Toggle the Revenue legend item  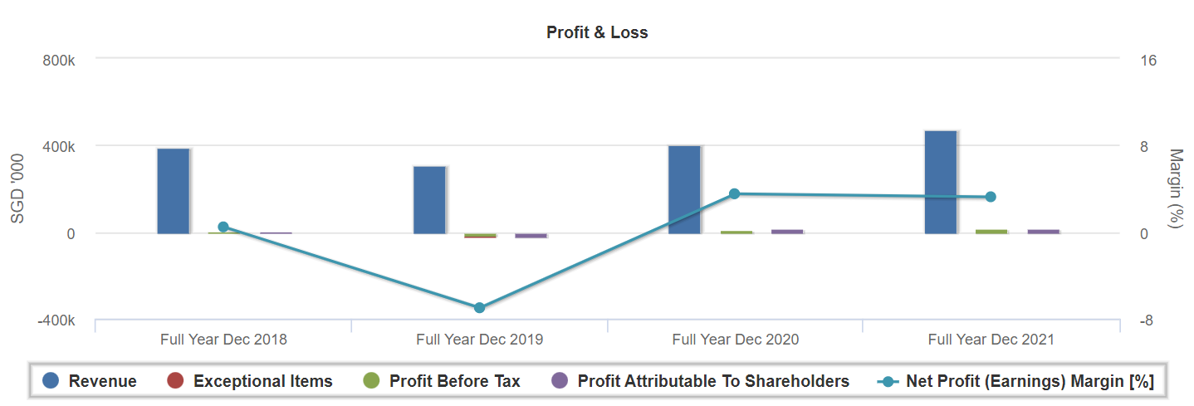pos(102,381)
